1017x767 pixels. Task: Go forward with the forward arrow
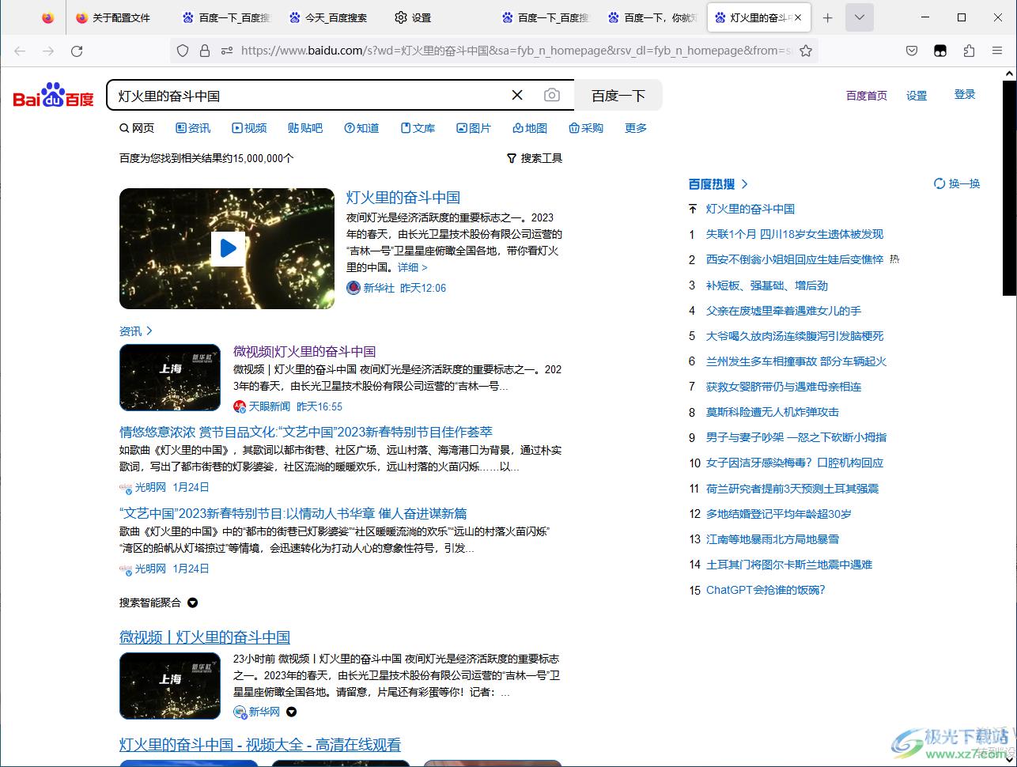click(x=48, y=51)
